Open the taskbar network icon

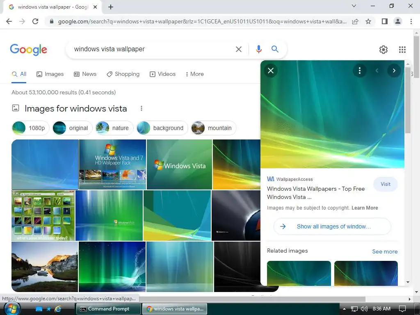click(x=354, y=309)
